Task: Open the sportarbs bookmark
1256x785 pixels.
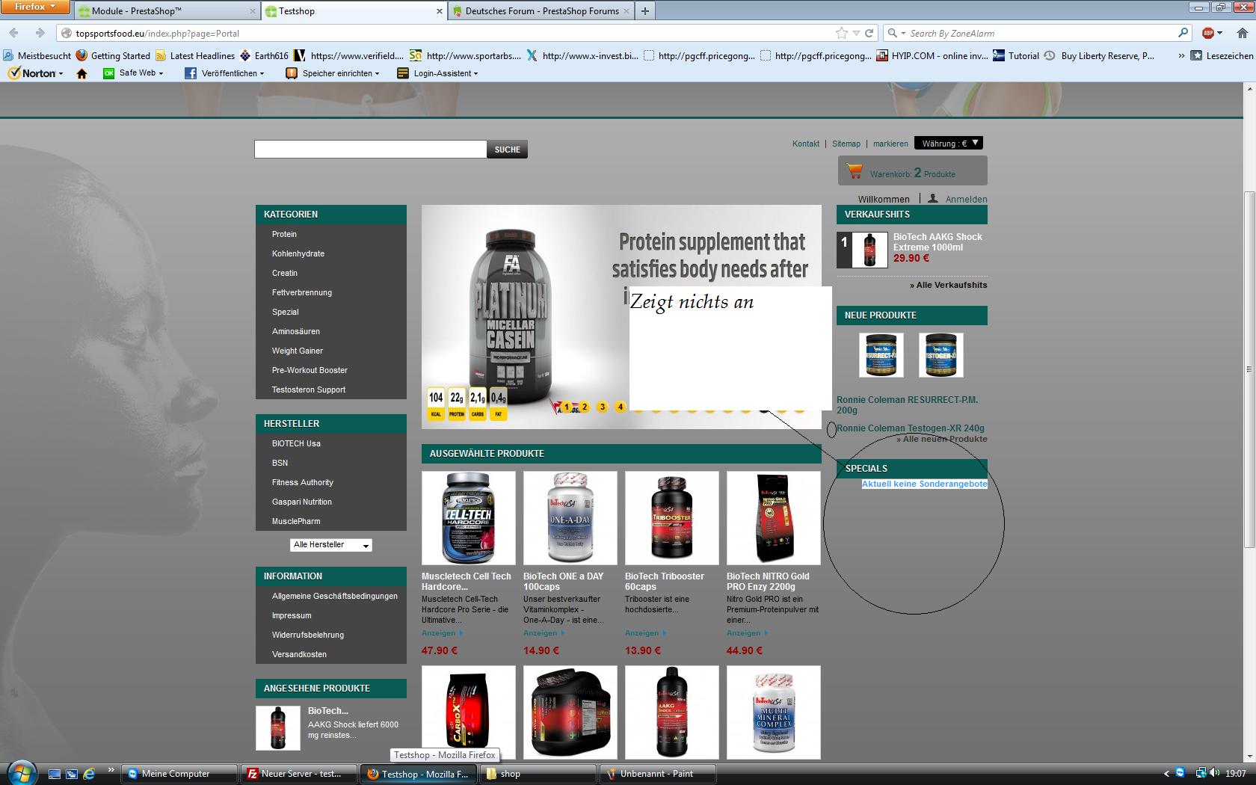Action: (465, 55)
